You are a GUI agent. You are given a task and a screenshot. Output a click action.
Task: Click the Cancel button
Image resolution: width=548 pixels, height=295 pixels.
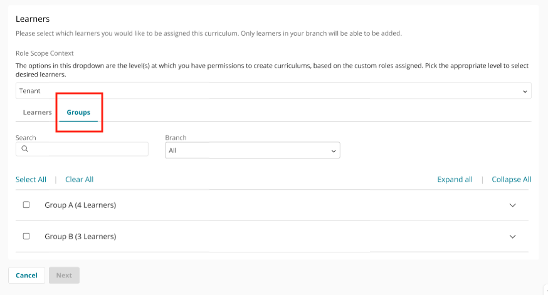click(x=26, y=275)
